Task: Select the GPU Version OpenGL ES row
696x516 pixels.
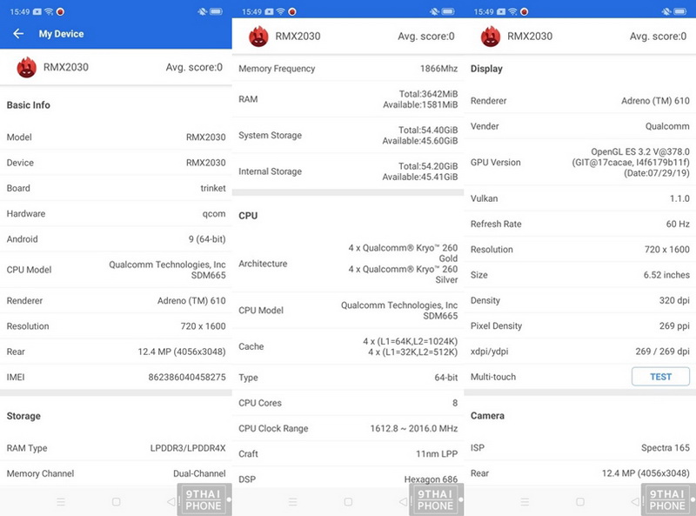Action: click(x=580, y=163)
